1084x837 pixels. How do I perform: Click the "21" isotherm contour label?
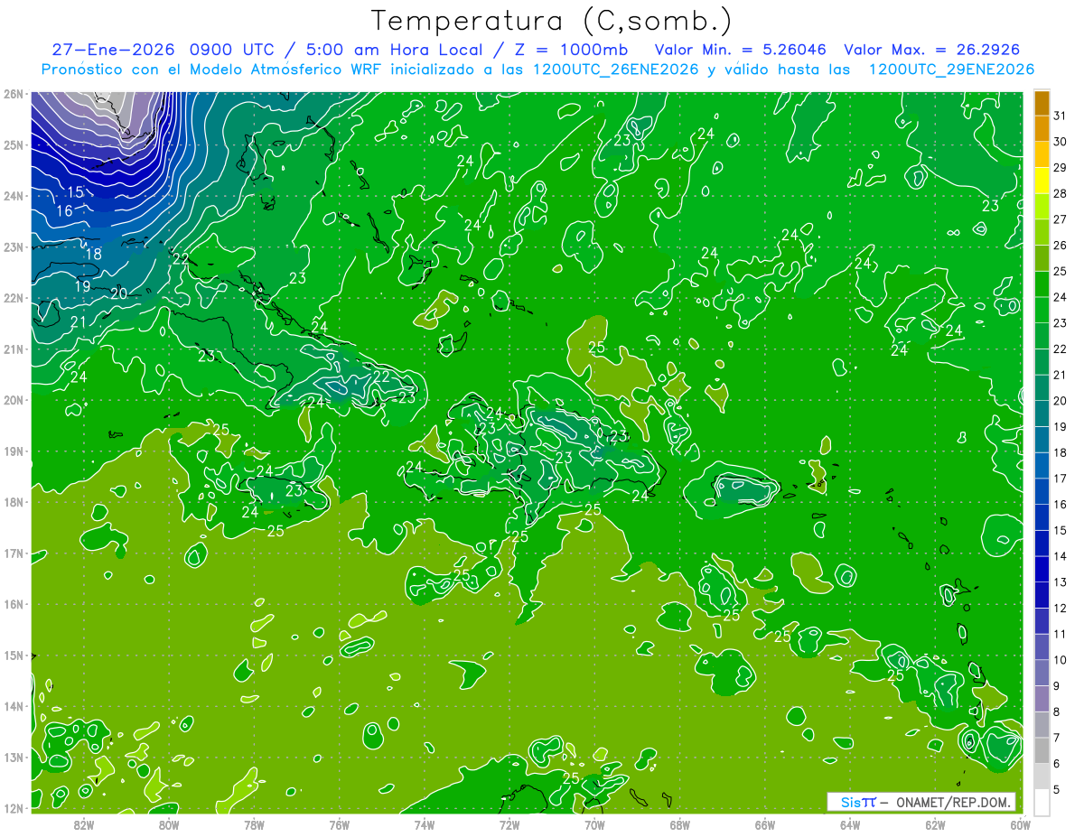tap(79, 322)
